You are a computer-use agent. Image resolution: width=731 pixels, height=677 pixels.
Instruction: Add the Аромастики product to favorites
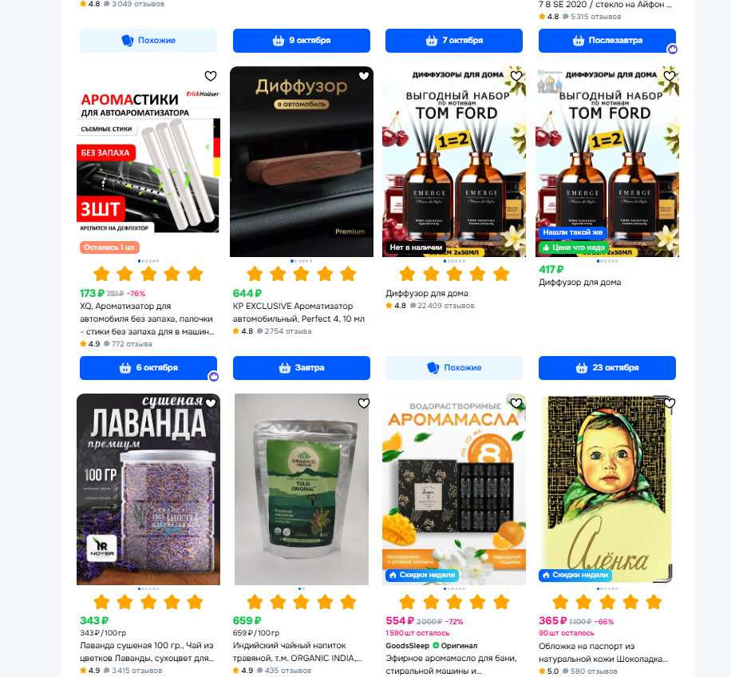(211, 76)
